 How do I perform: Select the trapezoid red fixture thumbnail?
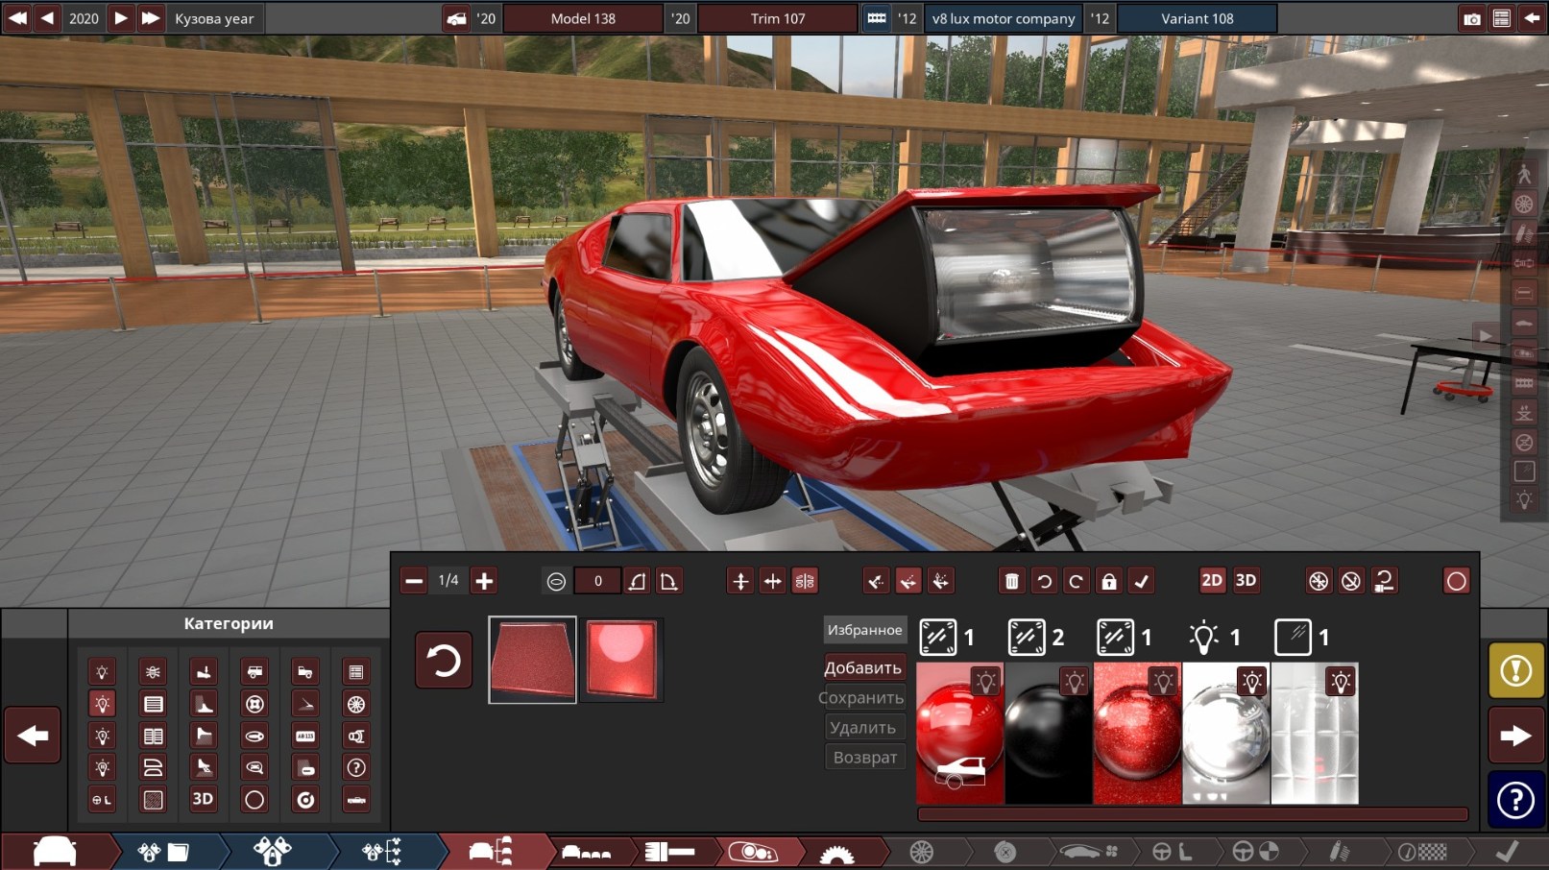point(533,660)
